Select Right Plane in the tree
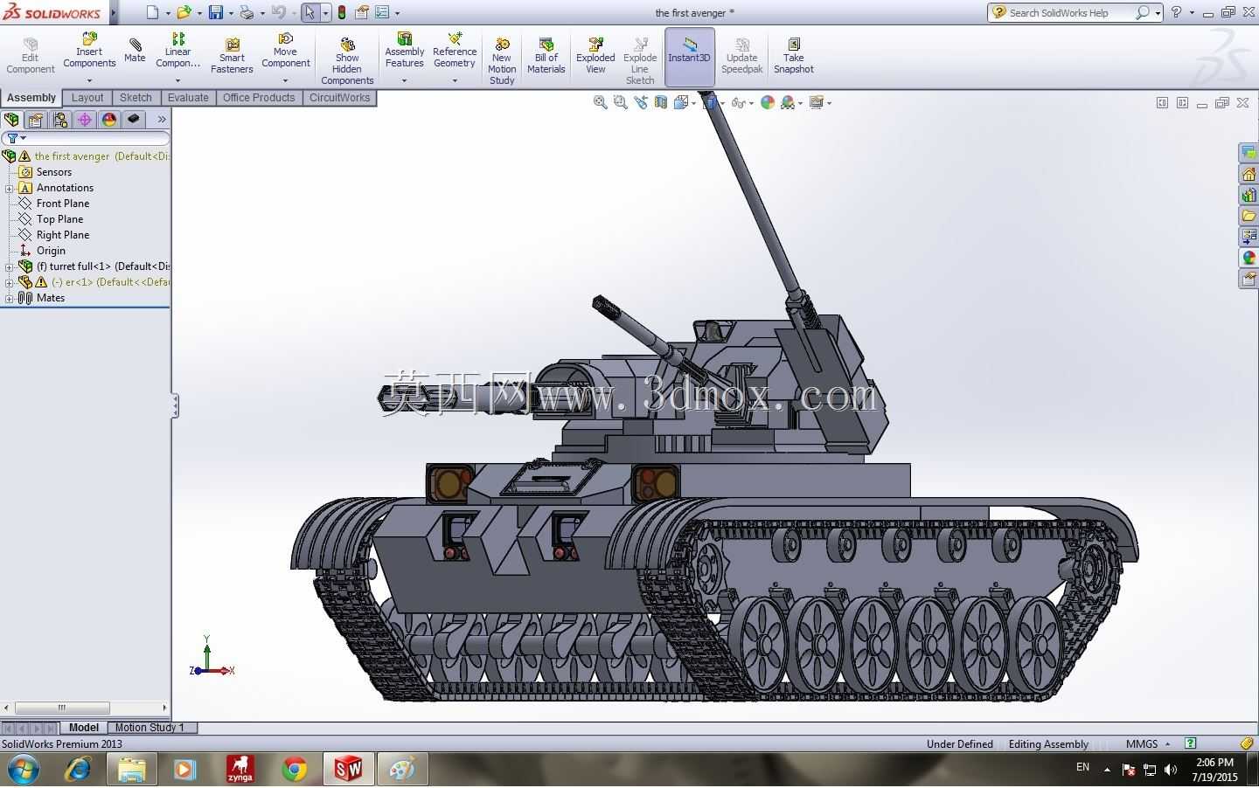This screenshot has height=788, width=1259. pyautogui.click(x=63, y=235)
